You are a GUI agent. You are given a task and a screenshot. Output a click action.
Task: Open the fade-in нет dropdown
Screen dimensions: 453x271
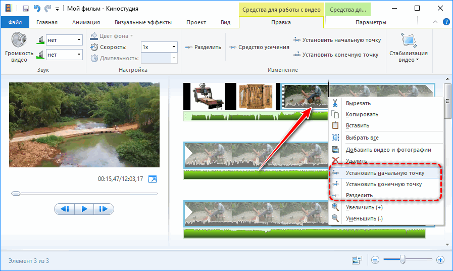click(79, 40)
